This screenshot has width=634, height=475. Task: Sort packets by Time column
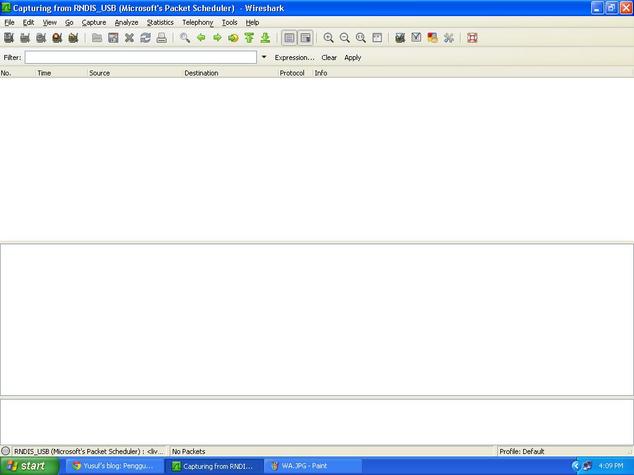61,73
